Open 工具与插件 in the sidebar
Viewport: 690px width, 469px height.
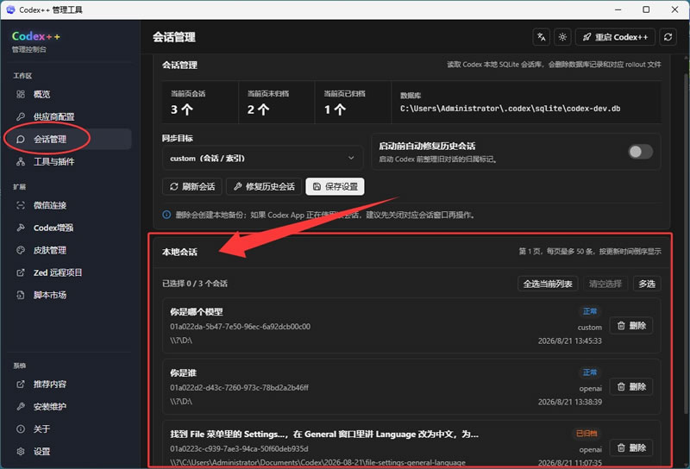(69, 161)
